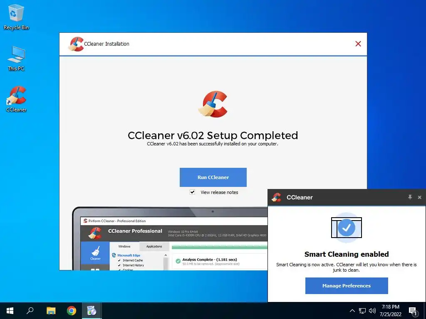Screen dimensions: 426x319
Task: Click the CCleaner installer taskbar icon
Action: (92, 311)
